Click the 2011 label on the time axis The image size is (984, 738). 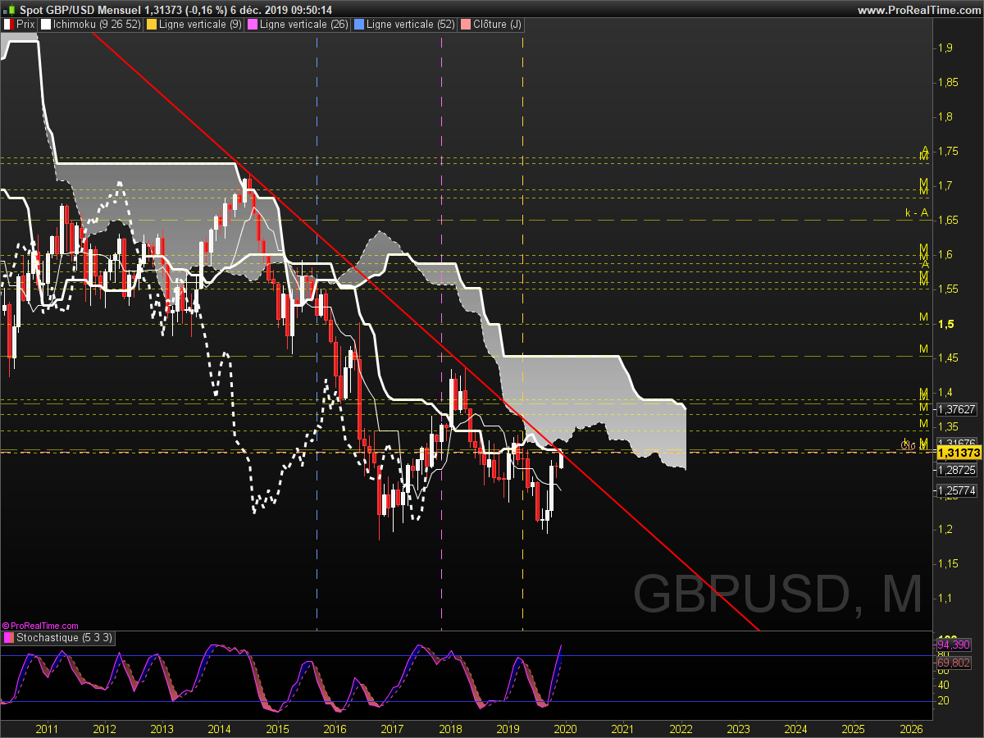pos(47,728)
